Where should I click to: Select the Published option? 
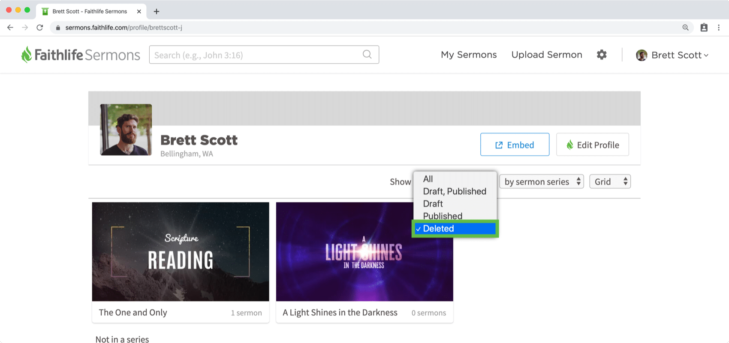click(x=455, y=216)
